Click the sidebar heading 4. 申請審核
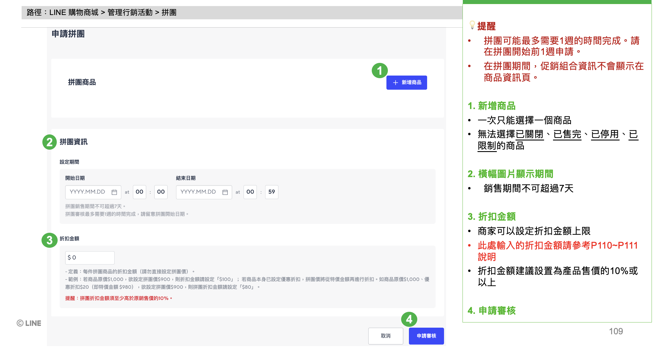The height and width of the screenshot is (349, 653). [x=492, y=311]
